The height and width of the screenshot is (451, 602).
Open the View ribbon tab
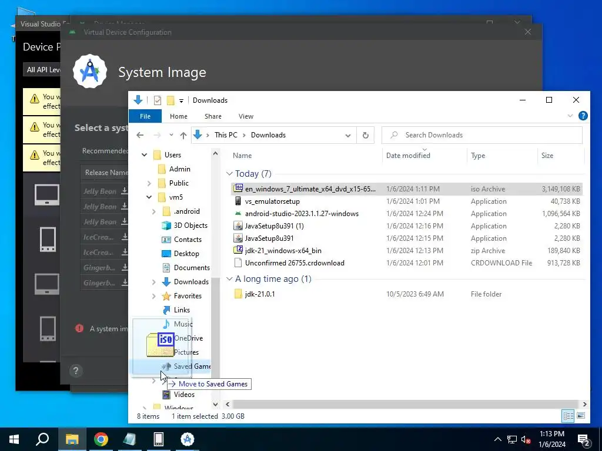tap(246, 116)
